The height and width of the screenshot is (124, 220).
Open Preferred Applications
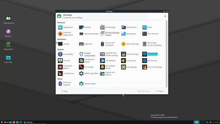66,34
